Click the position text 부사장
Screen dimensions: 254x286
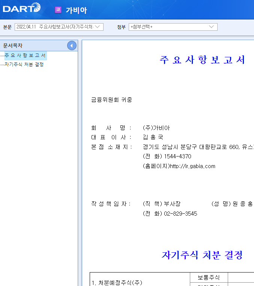[x=172, y=204]
